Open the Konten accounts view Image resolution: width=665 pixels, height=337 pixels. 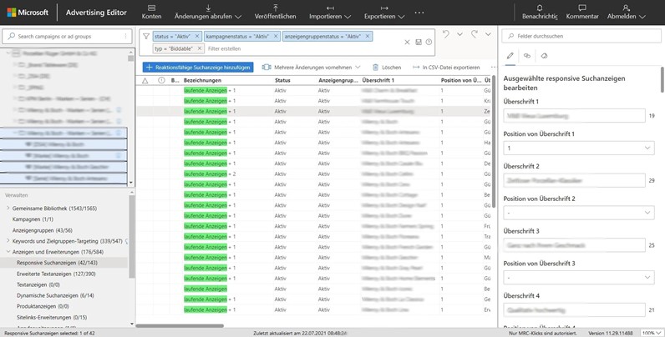pos(151,13)
